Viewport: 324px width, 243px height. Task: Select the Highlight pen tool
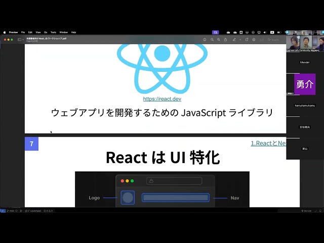coord(234,39)
